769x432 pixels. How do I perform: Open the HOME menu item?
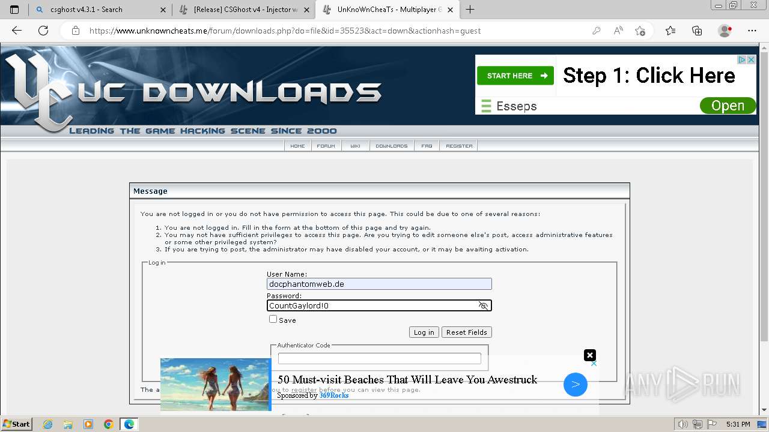pos(297,146)
